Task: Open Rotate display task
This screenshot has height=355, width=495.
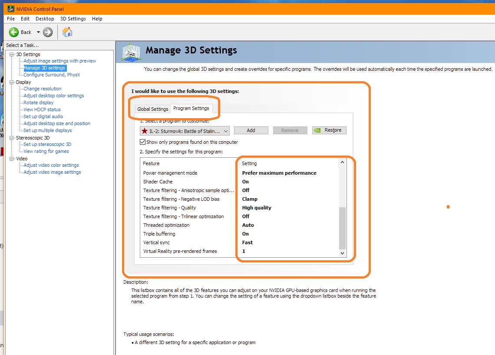Action: coord(39,103)
